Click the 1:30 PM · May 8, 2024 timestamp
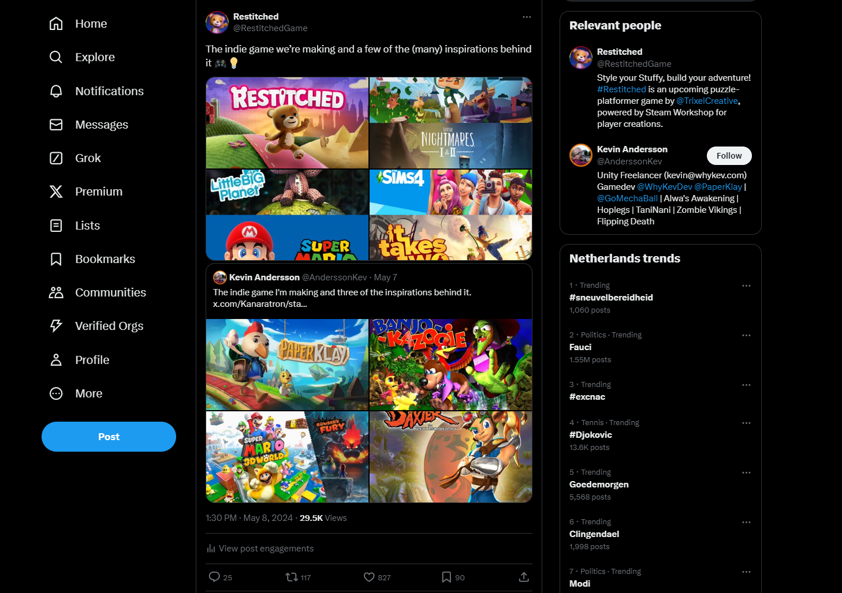The width and height of the screenshot is (842, 593). click(249, 518)
